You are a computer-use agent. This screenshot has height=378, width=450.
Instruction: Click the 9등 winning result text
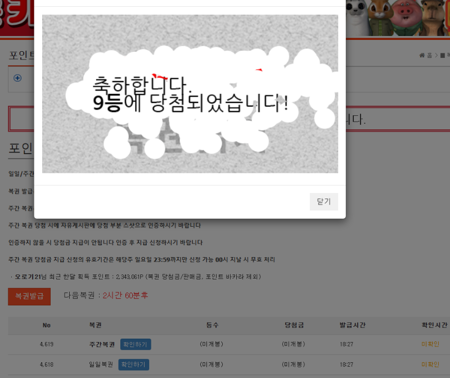pyautogui.click(x=107, y=103)
